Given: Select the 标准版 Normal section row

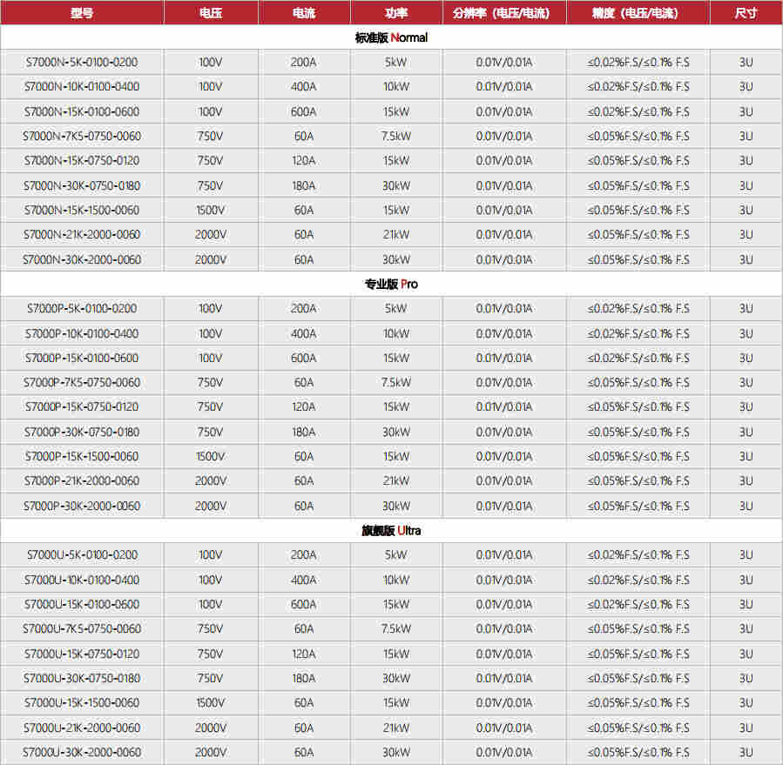Looking at the screenshot, I should pyautogui.click(x=391, y=37).
